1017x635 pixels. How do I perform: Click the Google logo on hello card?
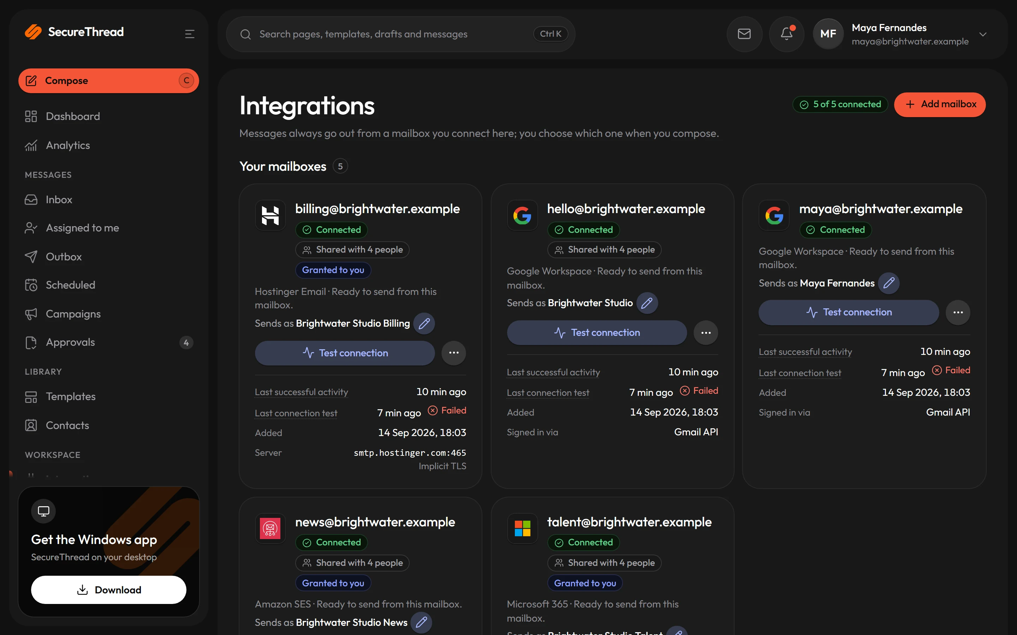tap(522, 216)
